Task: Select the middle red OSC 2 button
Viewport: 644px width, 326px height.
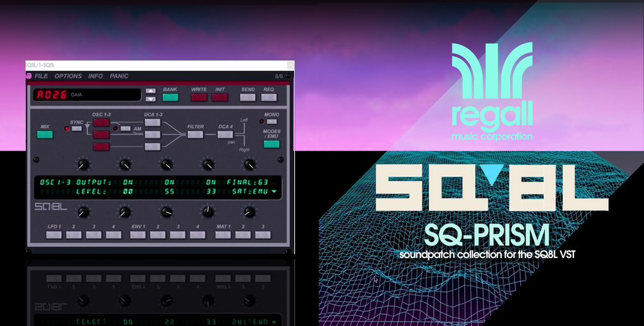Action: [101, 134]
